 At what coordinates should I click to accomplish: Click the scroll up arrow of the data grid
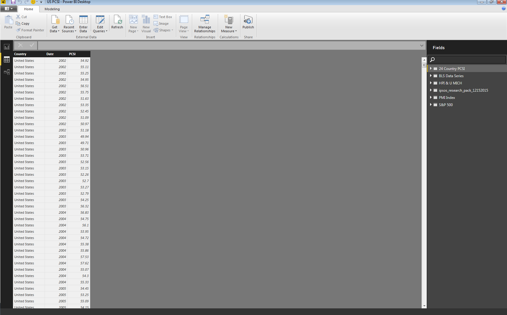[424, 60]
